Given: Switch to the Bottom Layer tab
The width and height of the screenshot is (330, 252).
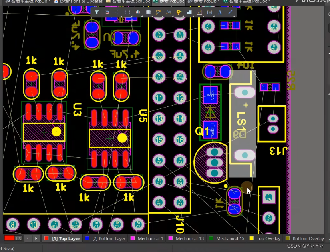Looking at the screenshot, I should [x=105, y=238].
